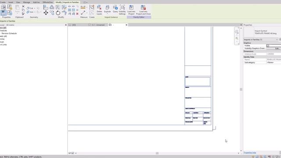Select the Modify | Imports in Families tab
281x158 pixels.
click(x=67, y=2)
